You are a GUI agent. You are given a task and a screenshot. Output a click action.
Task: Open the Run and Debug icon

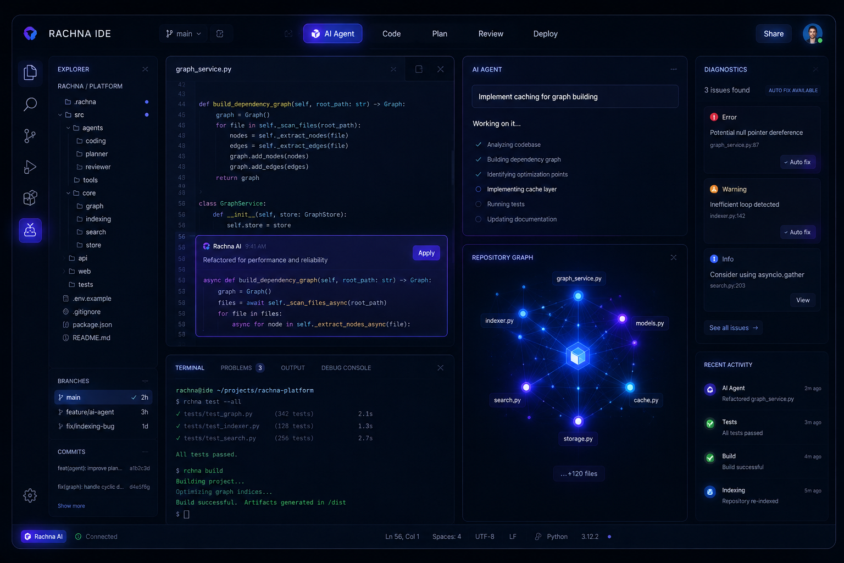30,167
